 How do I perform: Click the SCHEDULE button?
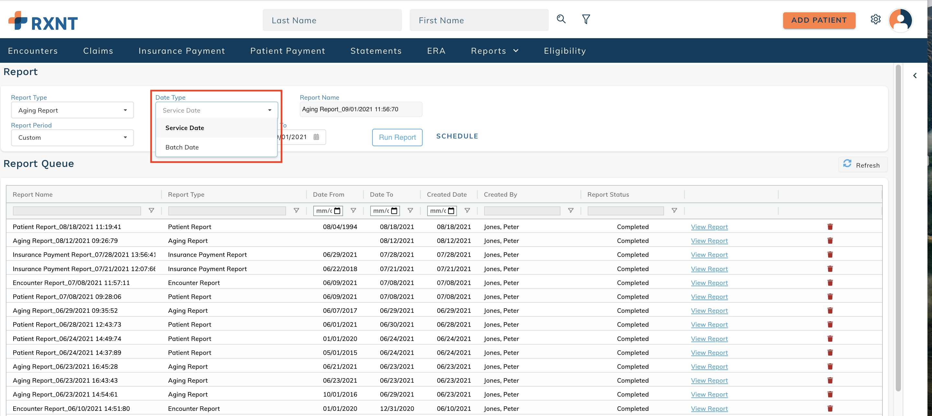coord(457,137)
